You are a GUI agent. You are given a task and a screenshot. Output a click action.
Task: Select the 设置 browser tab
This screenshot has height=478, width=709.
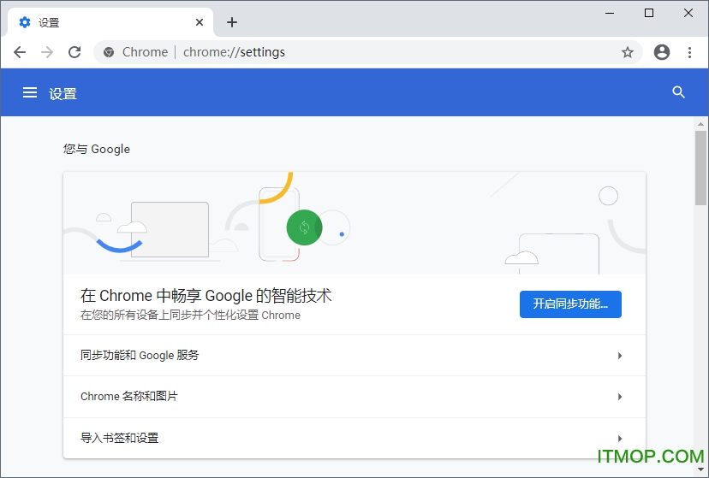109,22
